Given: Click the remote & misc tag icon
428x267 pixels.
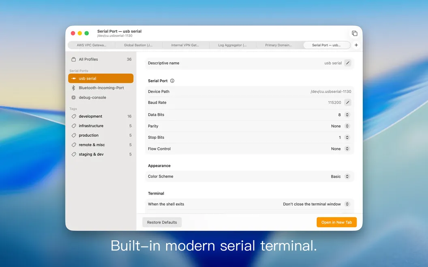Looking at the screenshot, I should click(x=74, y=145).
